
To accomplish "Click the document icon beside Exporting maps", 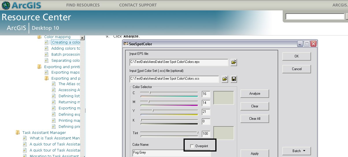I will click(x=47, y=72).
